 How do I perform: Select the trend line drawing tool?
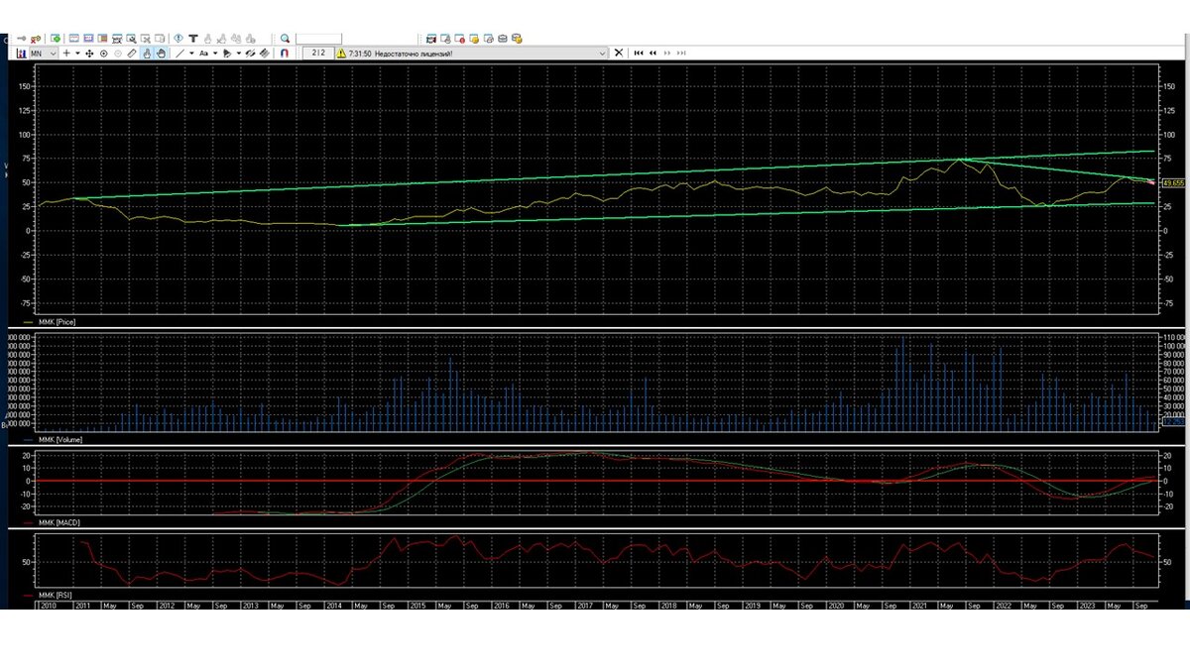pos(179,53)
